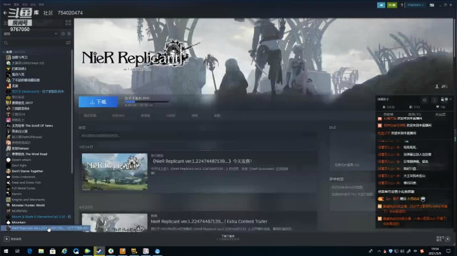Toggle the lock icon on danmaku overlay
The width and height of the screenshot is (457, 256).
pyautogui.click(x=442, y=99)
